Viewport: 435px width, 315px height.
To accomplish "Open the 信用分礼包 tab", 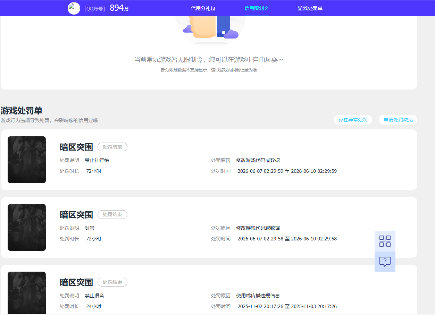I will [203, 8].
